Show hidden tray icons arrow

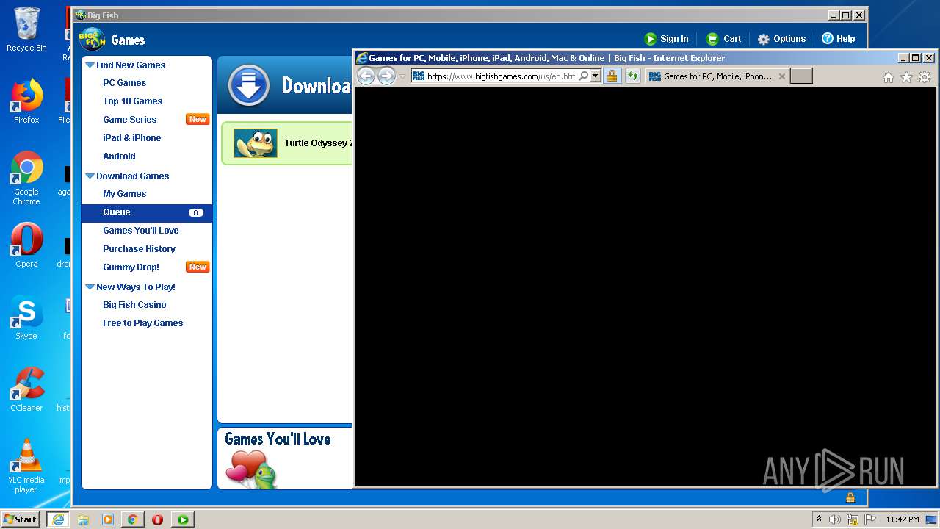coord(819,519)
